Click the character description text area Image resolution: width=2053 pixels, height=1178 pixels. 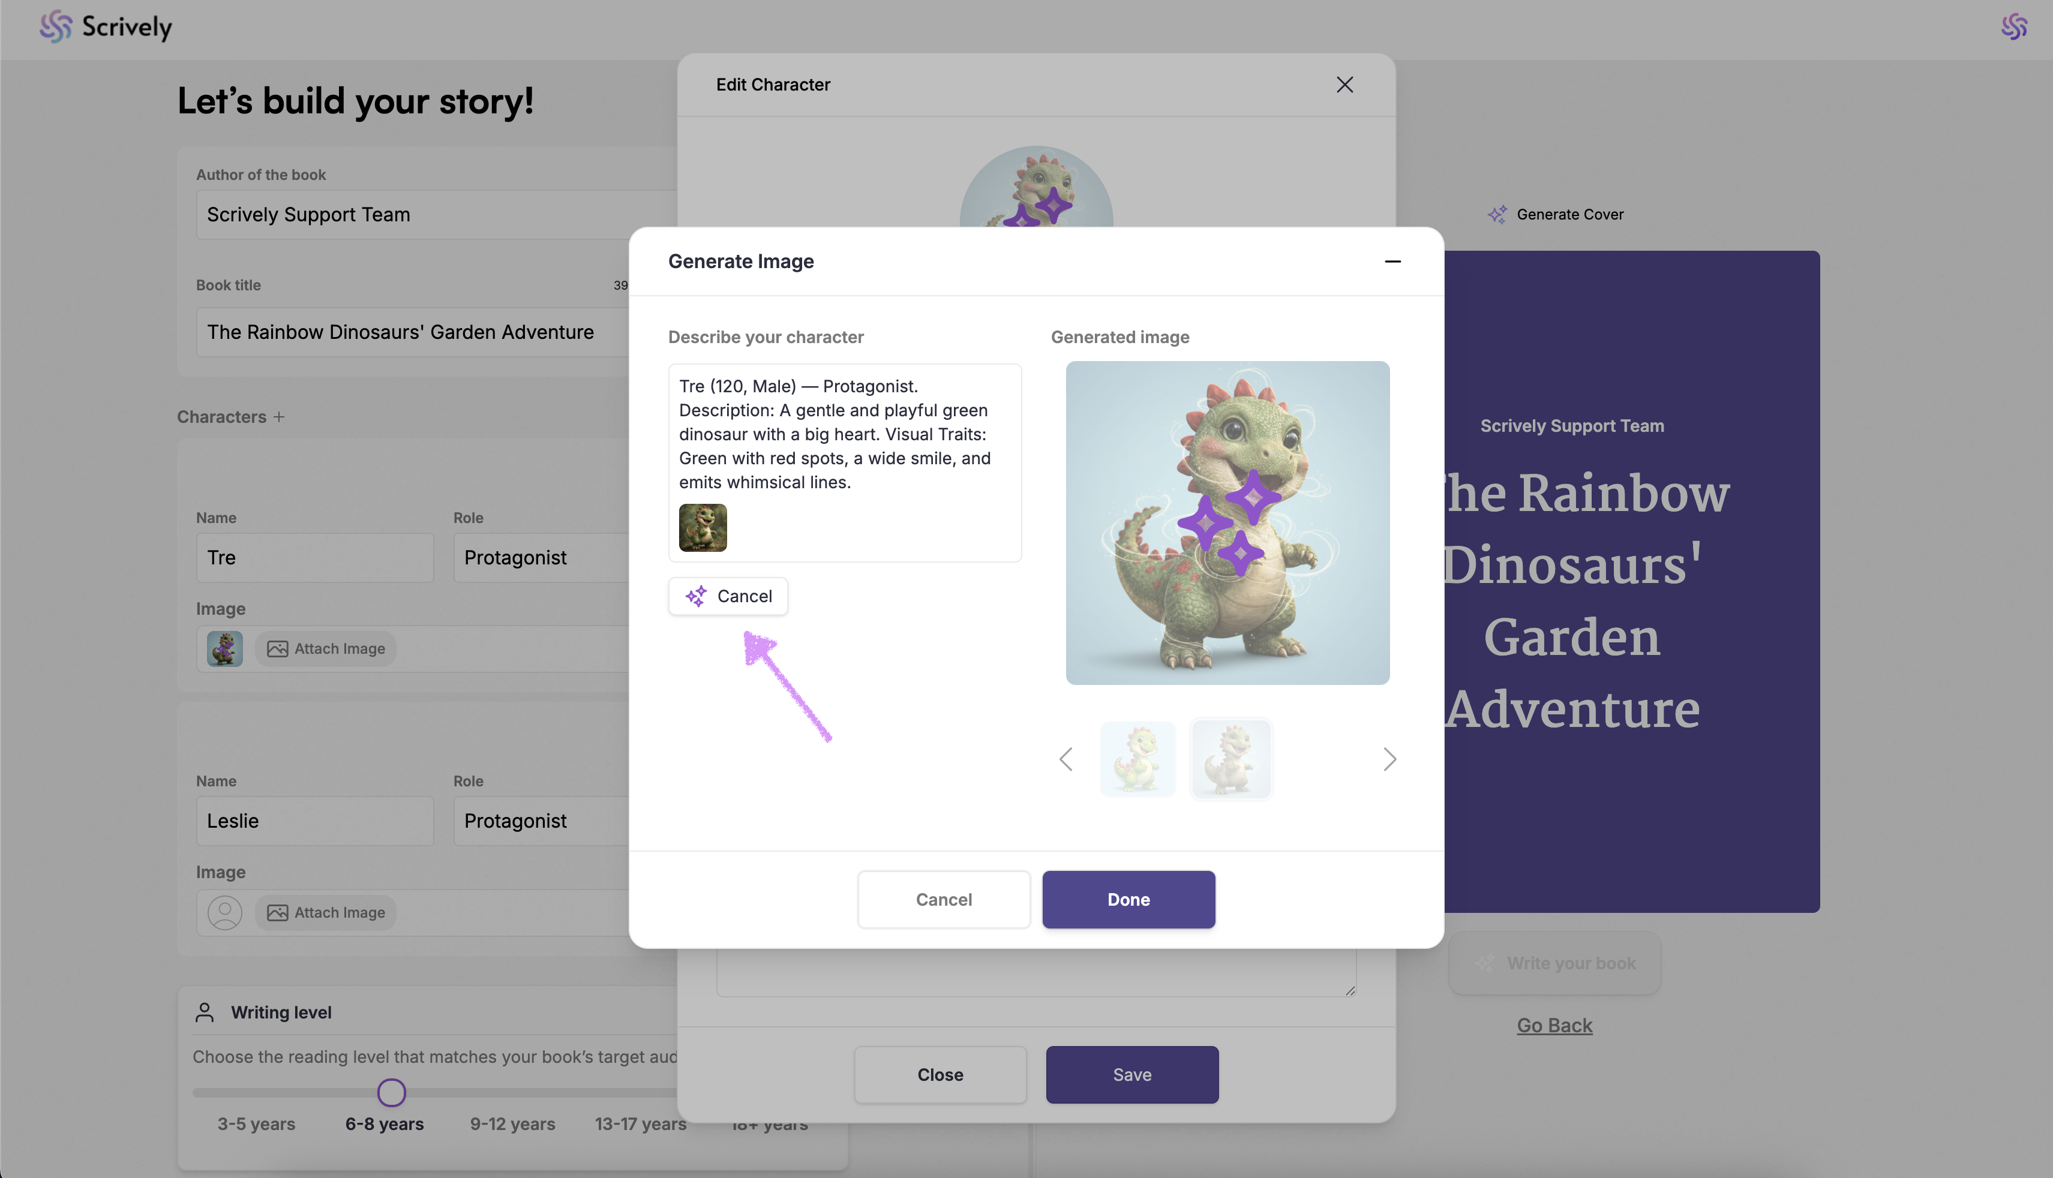tap(844, 434)
